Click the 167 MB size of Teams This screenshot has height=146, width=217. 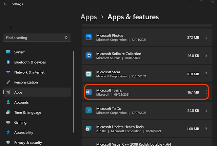(193, 92)
